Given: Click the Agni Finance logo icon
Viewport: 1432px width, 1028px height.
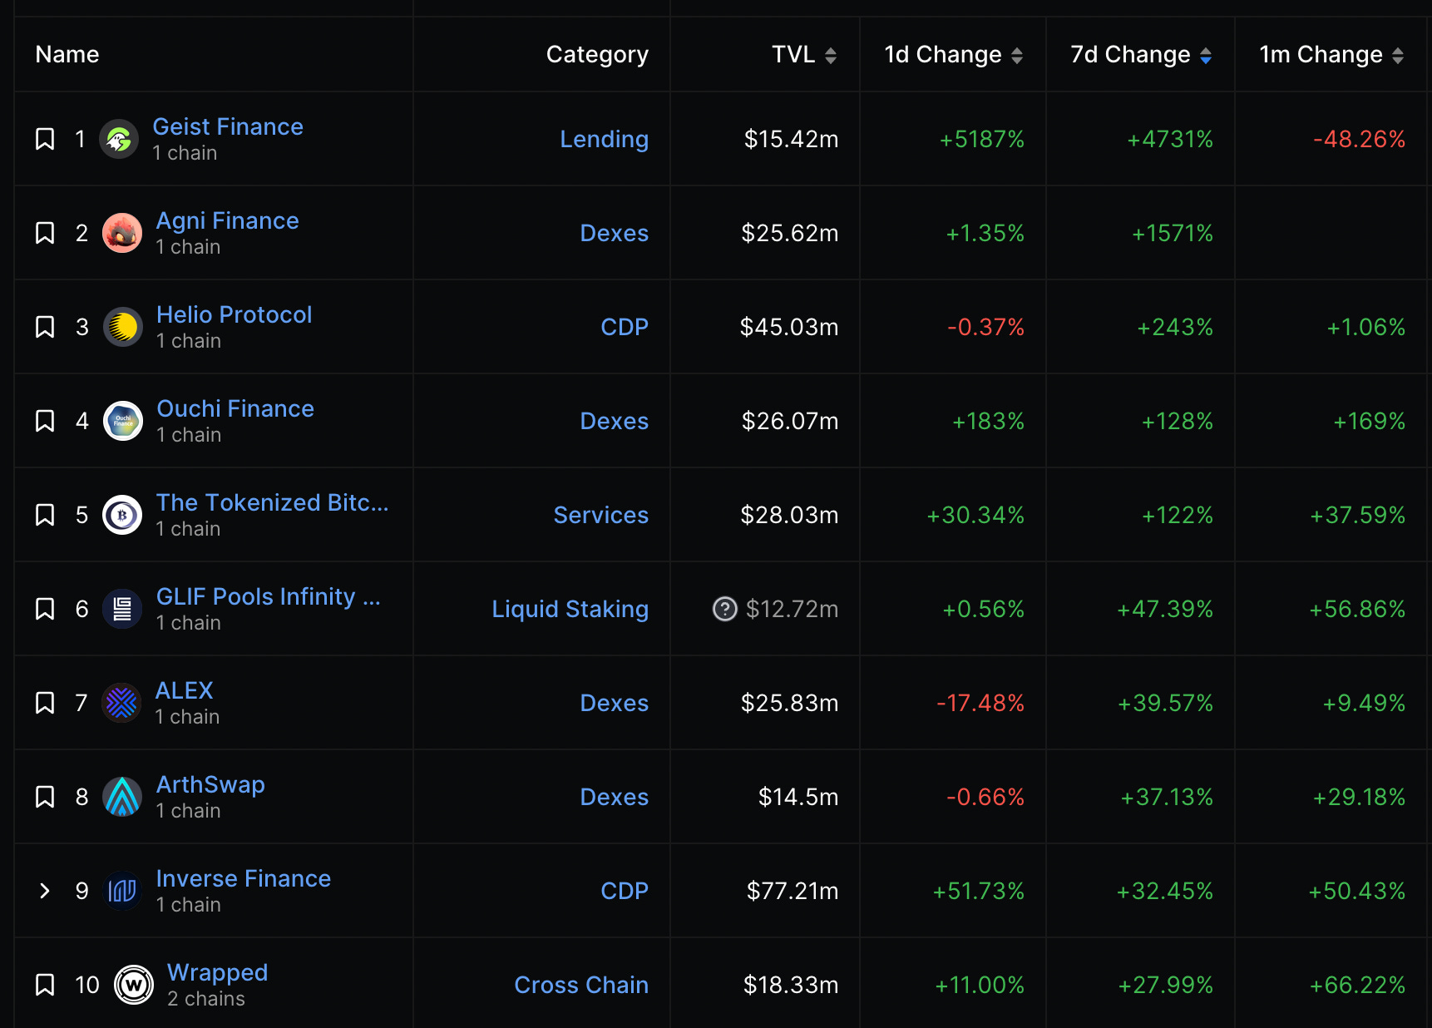Looking at the screenshot, I should point(122,233).
